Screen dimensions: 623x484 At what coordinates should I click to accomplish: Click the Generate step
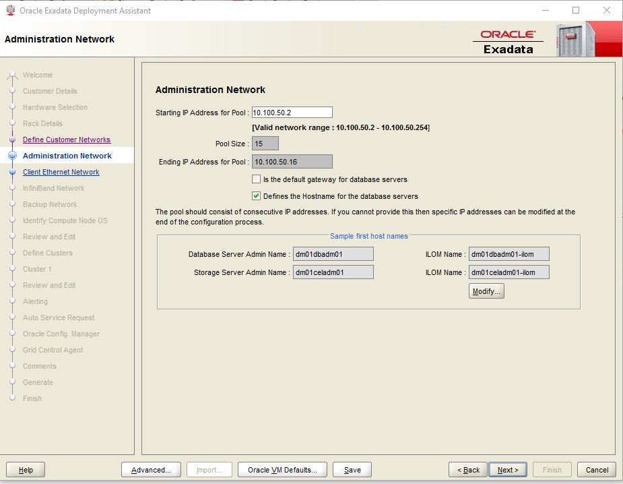(x=38, y=382)
